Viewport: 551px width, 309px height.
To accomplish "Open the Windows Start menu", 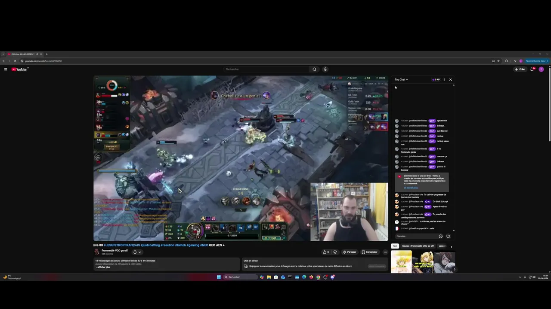I will (x=219, y=277).
